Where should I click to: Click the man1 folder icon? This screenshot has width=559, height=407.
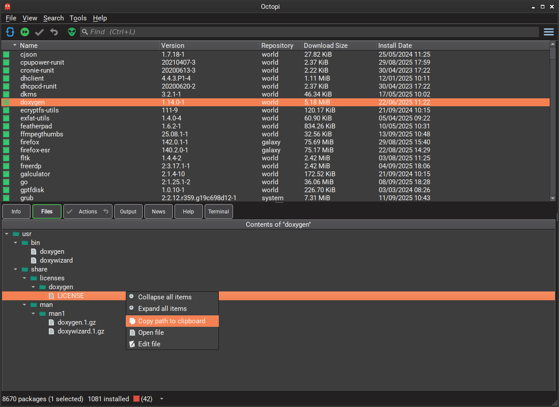(43, 314)
